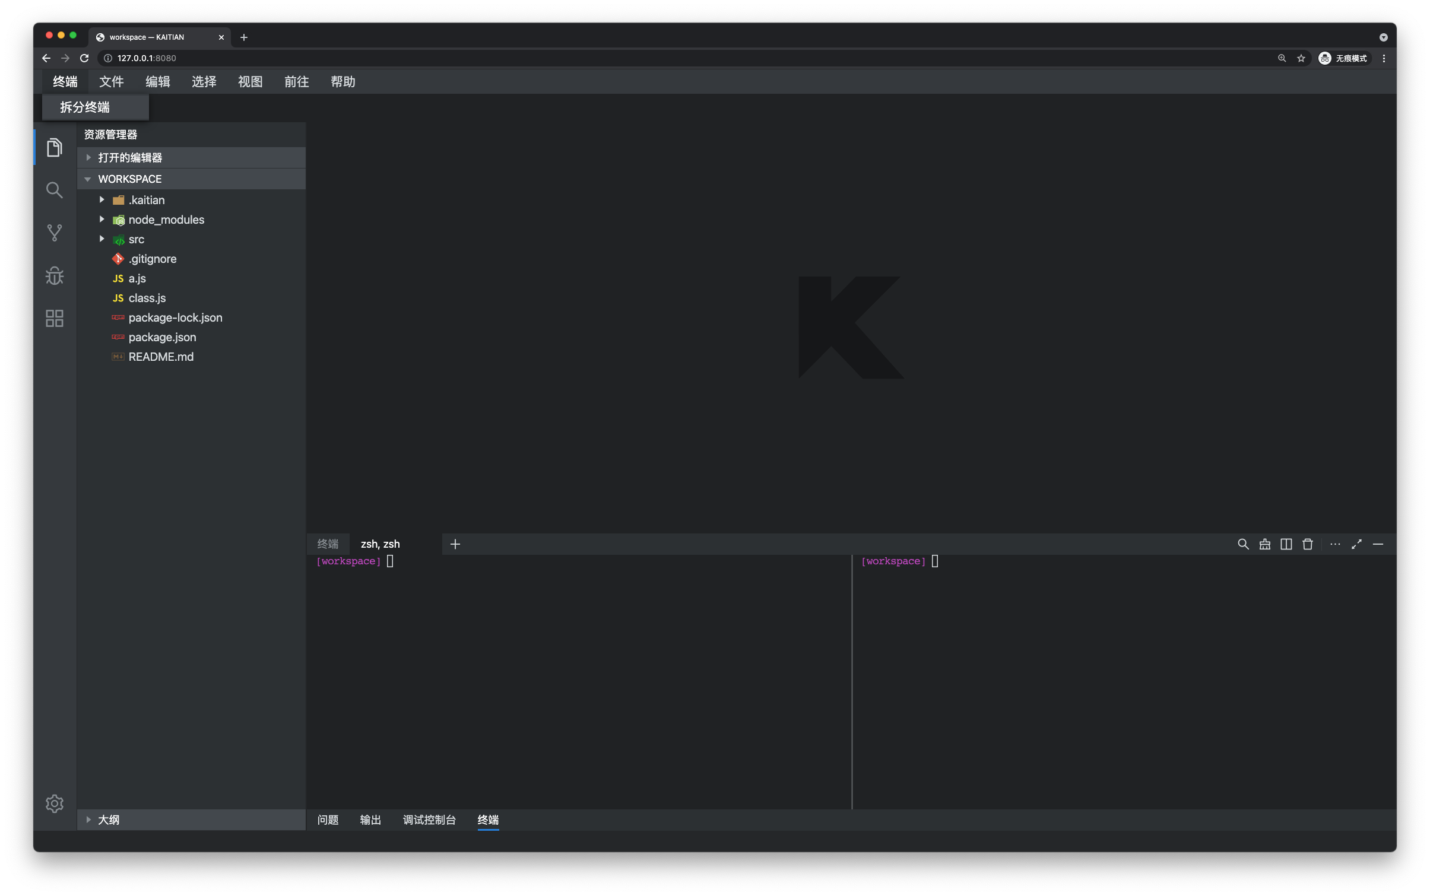Expand the 打开的编辑器 section
This screenshot has height=896, width=1430.
coord(191,157)
